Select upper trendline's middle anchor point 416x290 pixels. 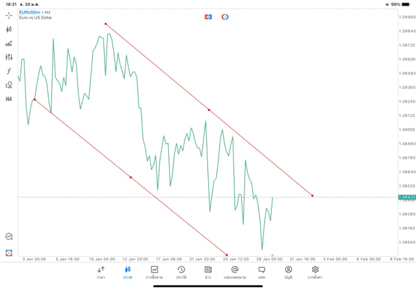(209, 110)
